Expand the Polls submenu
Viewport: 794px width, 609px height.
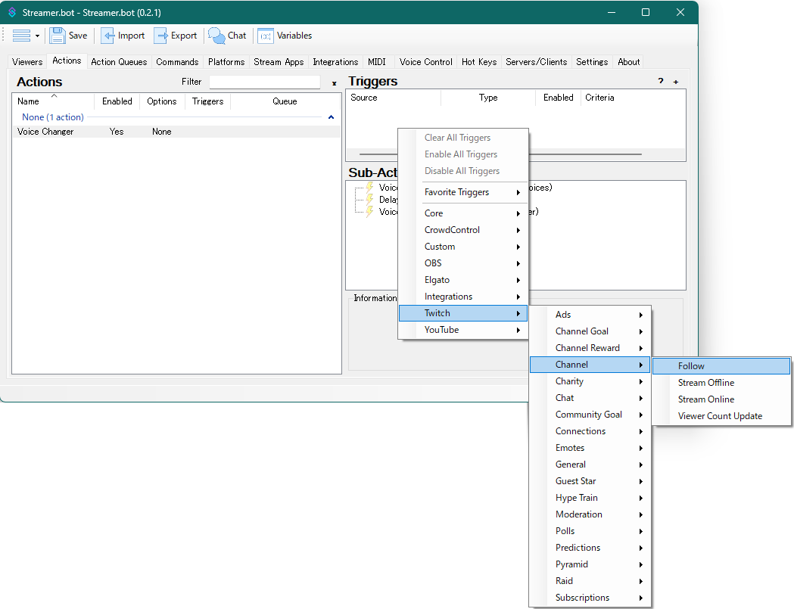pos(590,531)
